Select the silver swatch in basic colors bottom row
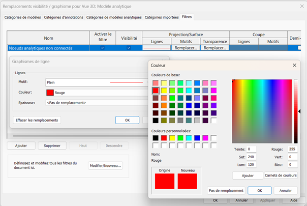Image resolution: width=307 pixels, height=206 pixels. [197, 121]
